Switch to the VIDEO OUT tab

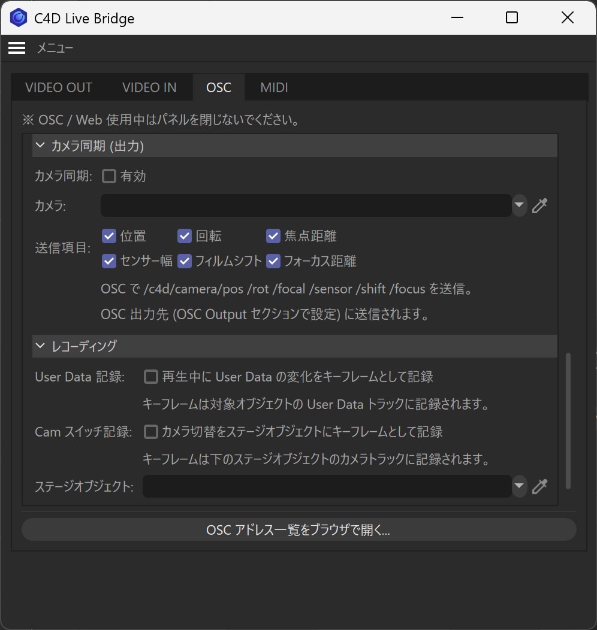click(x=59, y=87)
